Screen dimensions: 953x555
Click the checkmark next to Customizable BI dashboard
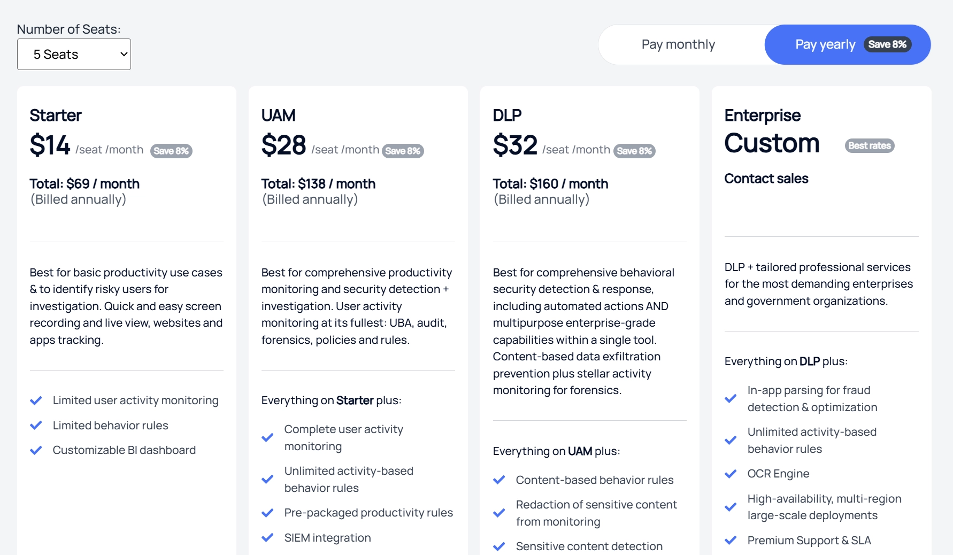[x=36, y=450]
